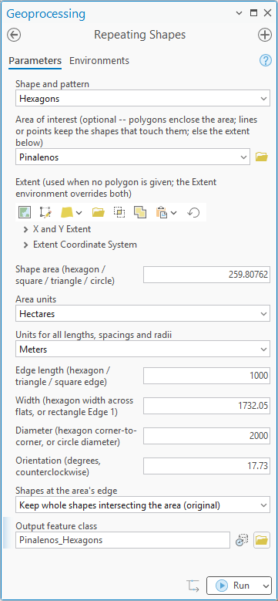Click the Width 1732.05 field
Screen dimensions: 278x601
[206, 406]
